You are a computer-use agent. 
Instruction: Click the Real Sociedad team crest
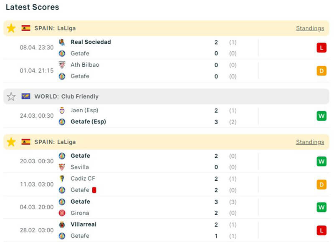pyautogui.click(x=62, y=42)
